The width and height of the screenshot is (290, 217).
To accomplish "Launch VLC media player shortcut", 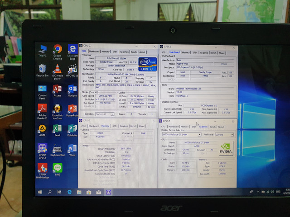I will (58, 72).
